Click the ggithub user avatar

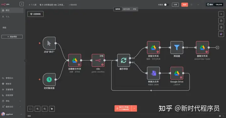(3, 114)
